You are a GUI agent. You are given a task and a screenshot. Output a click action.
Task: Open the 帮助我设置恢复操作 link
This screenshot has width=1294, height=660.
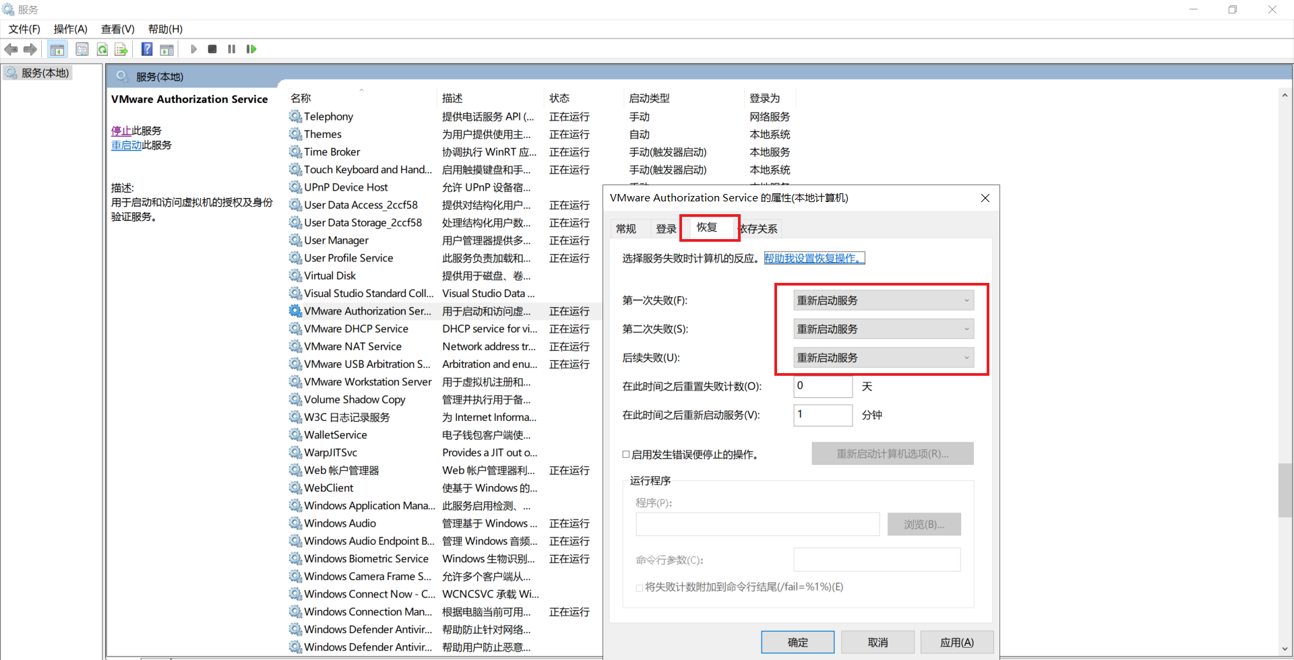(814, 258)
